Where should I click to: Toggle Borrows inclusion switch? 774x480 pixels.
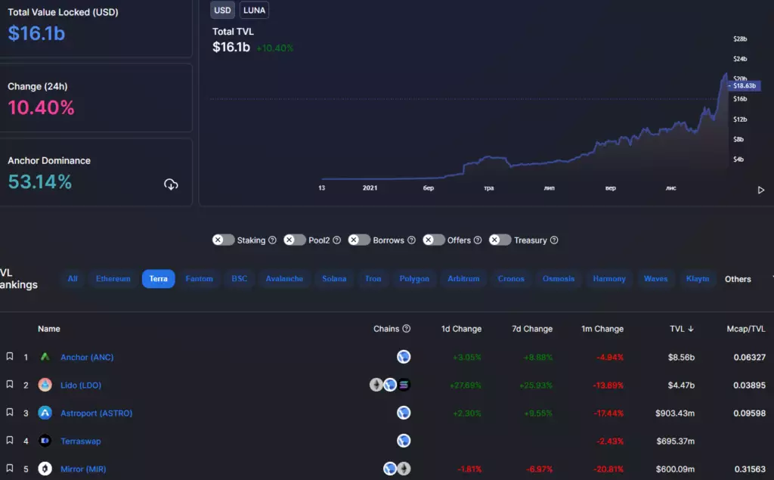[358, 240]
